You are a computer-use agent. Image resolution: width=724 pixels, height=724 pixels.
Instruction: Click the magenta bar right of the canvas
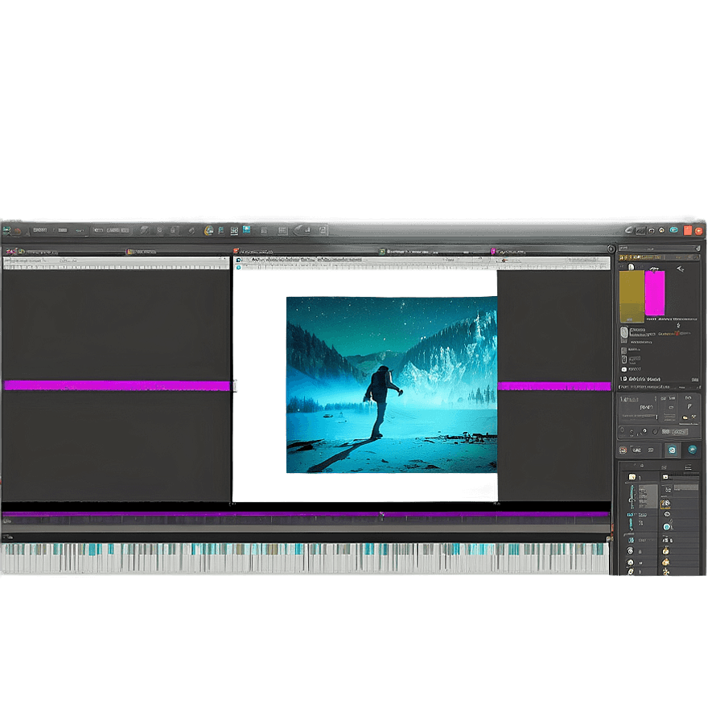[553, 386]
